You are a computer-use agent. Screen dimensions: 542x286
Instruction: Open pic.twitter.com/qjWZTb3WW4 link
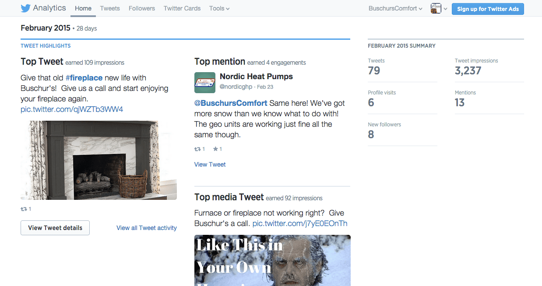[x=72, y=109]
